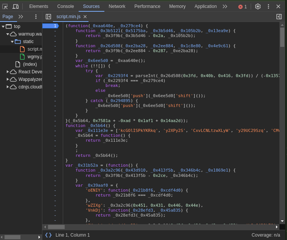The height and width of the screenshot is (240, 287).
Task: Hide the navigator sidebar
Action: click(48, 17)
